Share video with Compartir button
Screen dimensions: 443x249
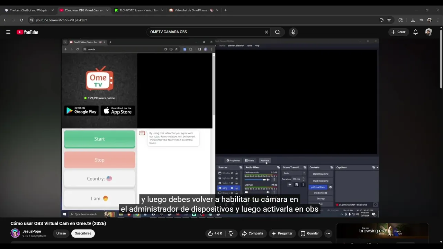[x=253, y=233]
